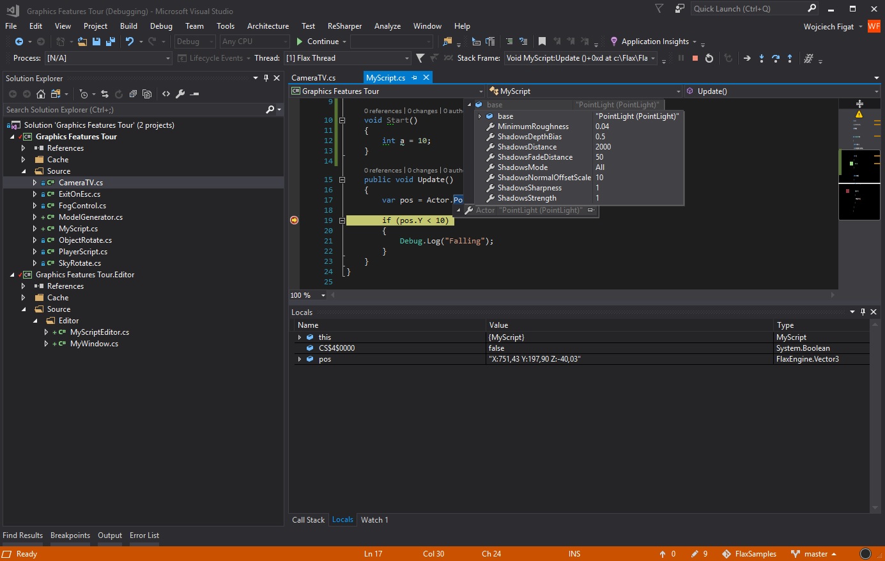Open the Update() member navigation dropdown
This screenshot has height=561, width=885.
(783, 91)
